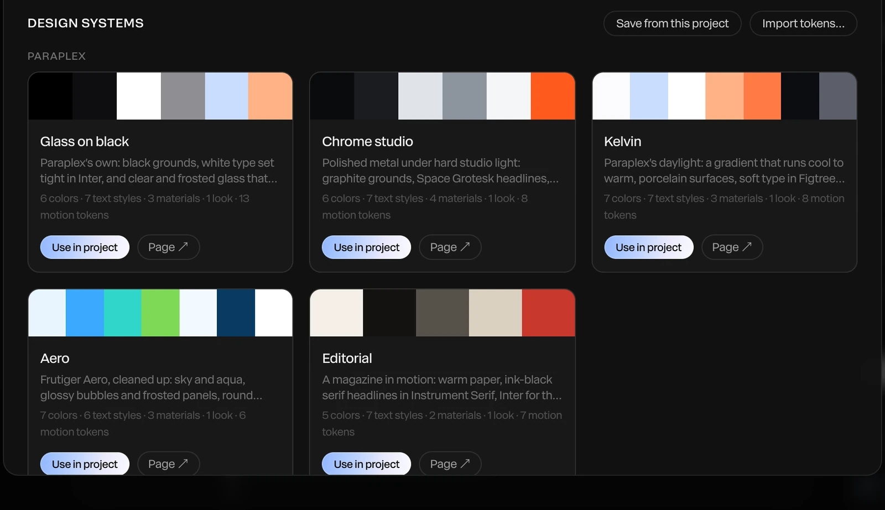Click Kelvin's description starting "Paraplex's daylight"
This screenshot has width=885, height=510.
tap(724, 170)
